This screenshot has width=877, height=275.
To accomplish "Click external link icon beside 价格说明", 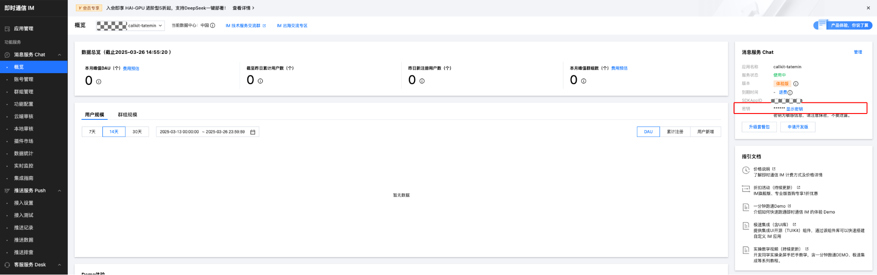I will click(x=774, y=169).
